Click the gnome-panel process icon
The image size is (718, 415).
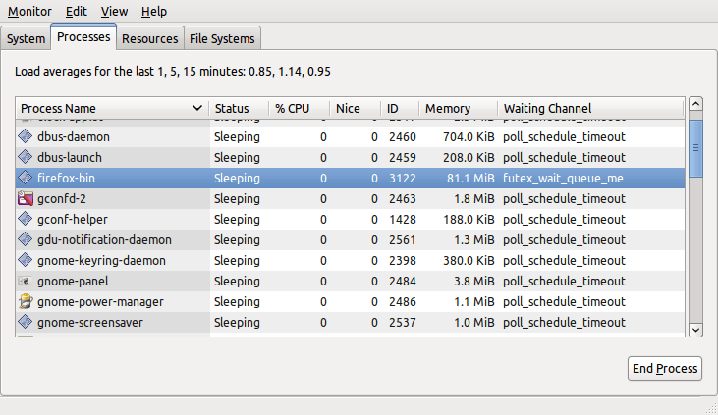26,281
